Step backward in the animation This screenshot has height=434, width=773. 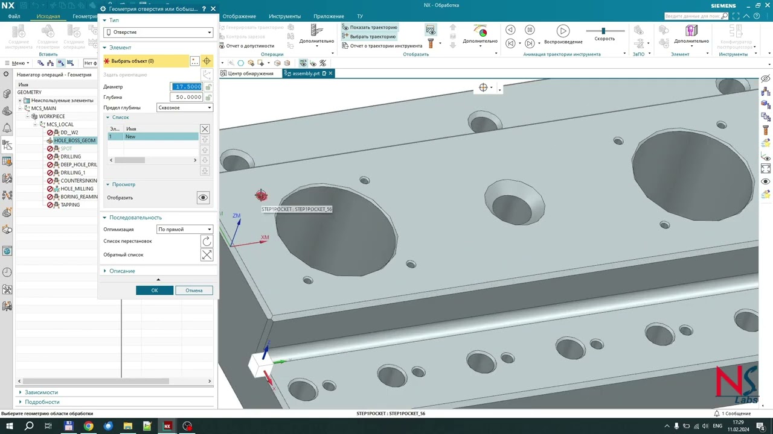(510, 30)
